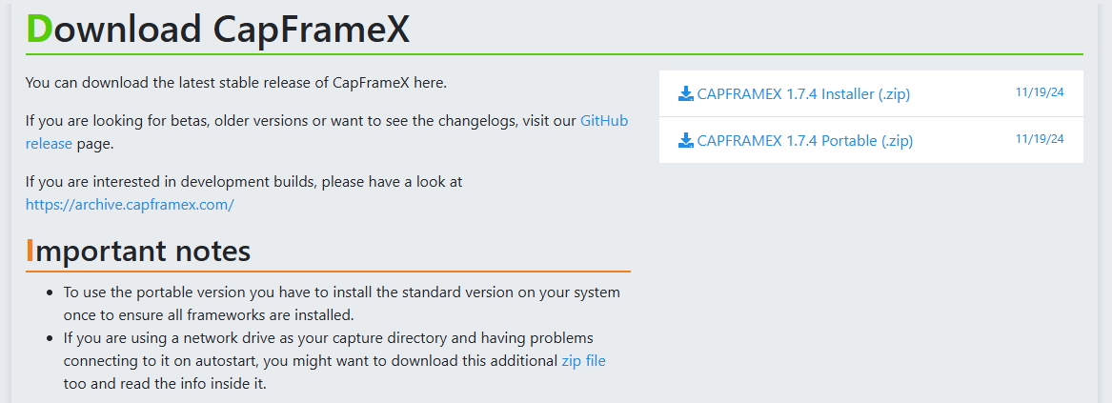This screenshot has width=1112, height=403.
Task: Click the download icon beside the Portable link
Action: tap(686, 141)
